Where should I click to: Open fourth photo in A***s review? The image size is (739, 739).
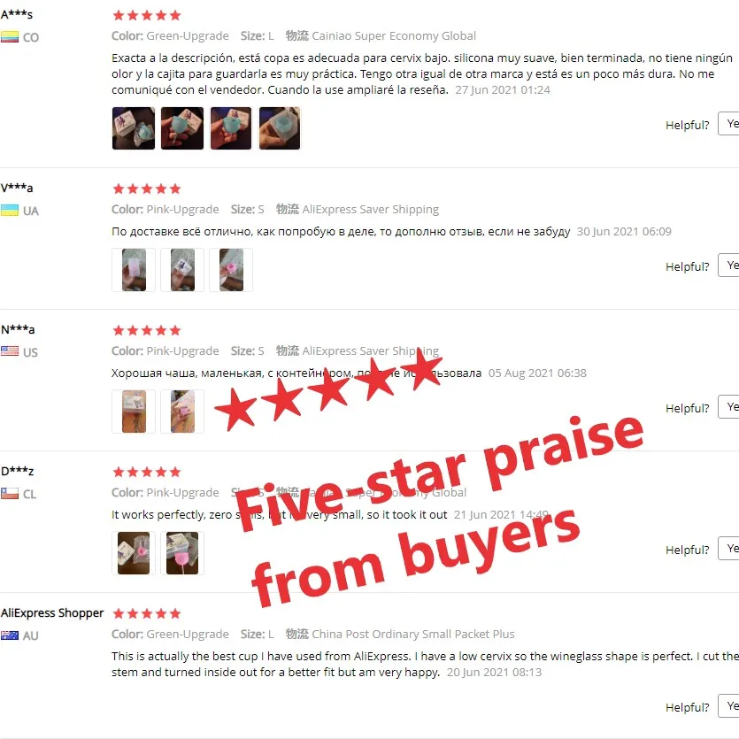coord(280,128)
